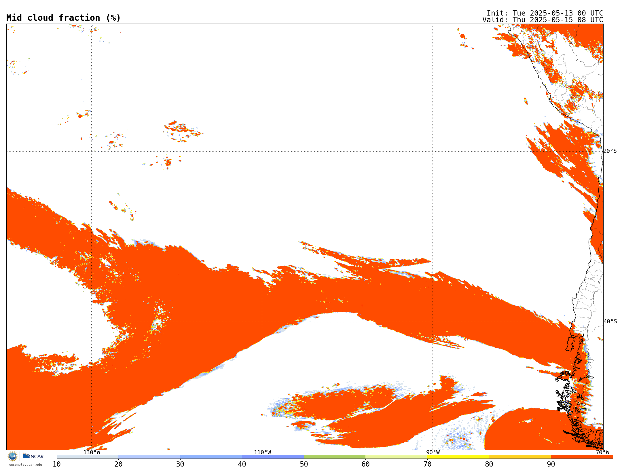The height and width of the screenshot is (468, 622).
Task: Select the Init: Tue 2025-05-13 00 UTC text
Action: click(545, 13)
